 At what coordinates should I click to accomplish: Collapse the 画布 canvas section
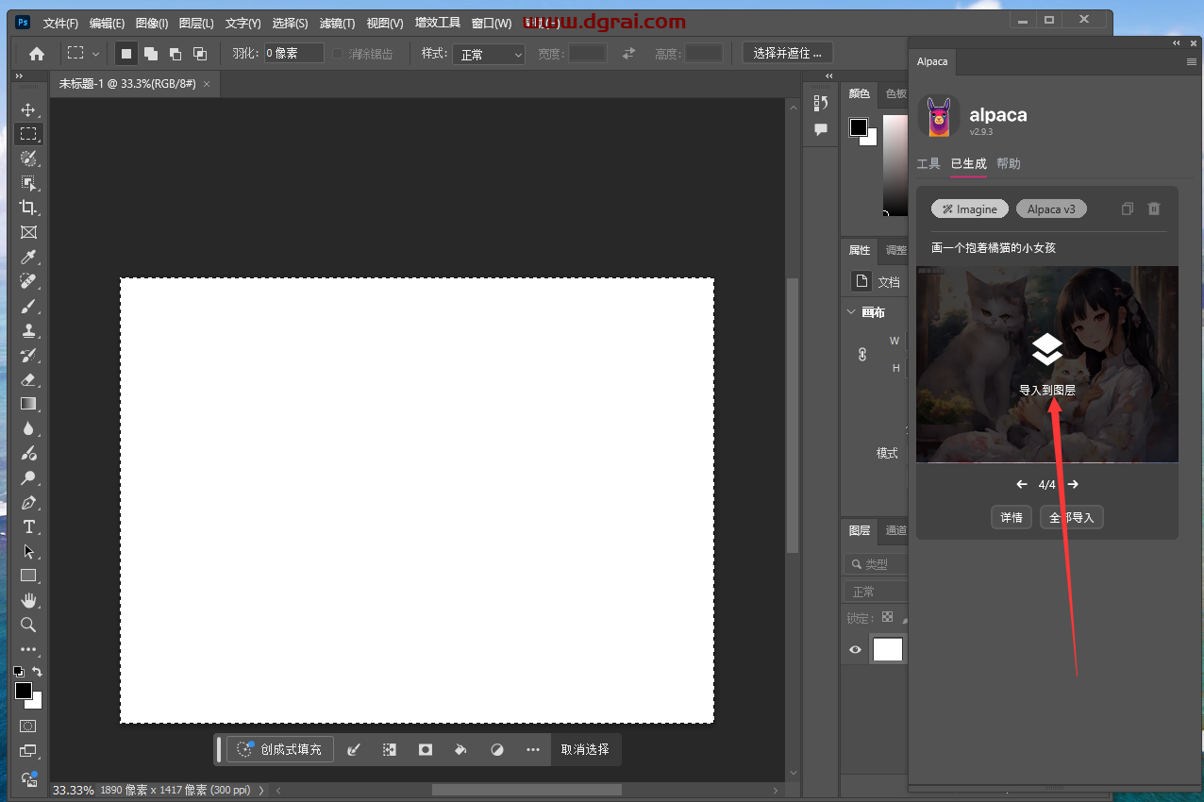[852, 312]
